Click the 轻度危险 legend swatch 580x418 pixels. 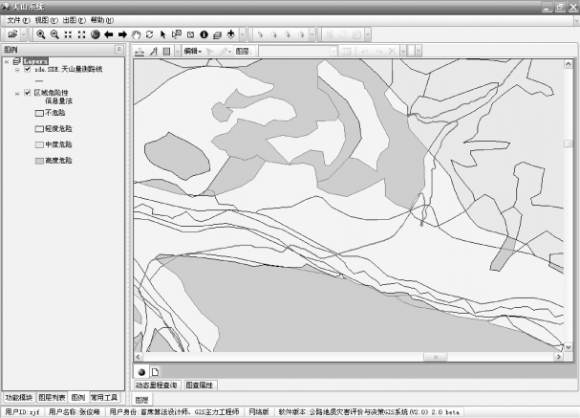coord(39,129)
